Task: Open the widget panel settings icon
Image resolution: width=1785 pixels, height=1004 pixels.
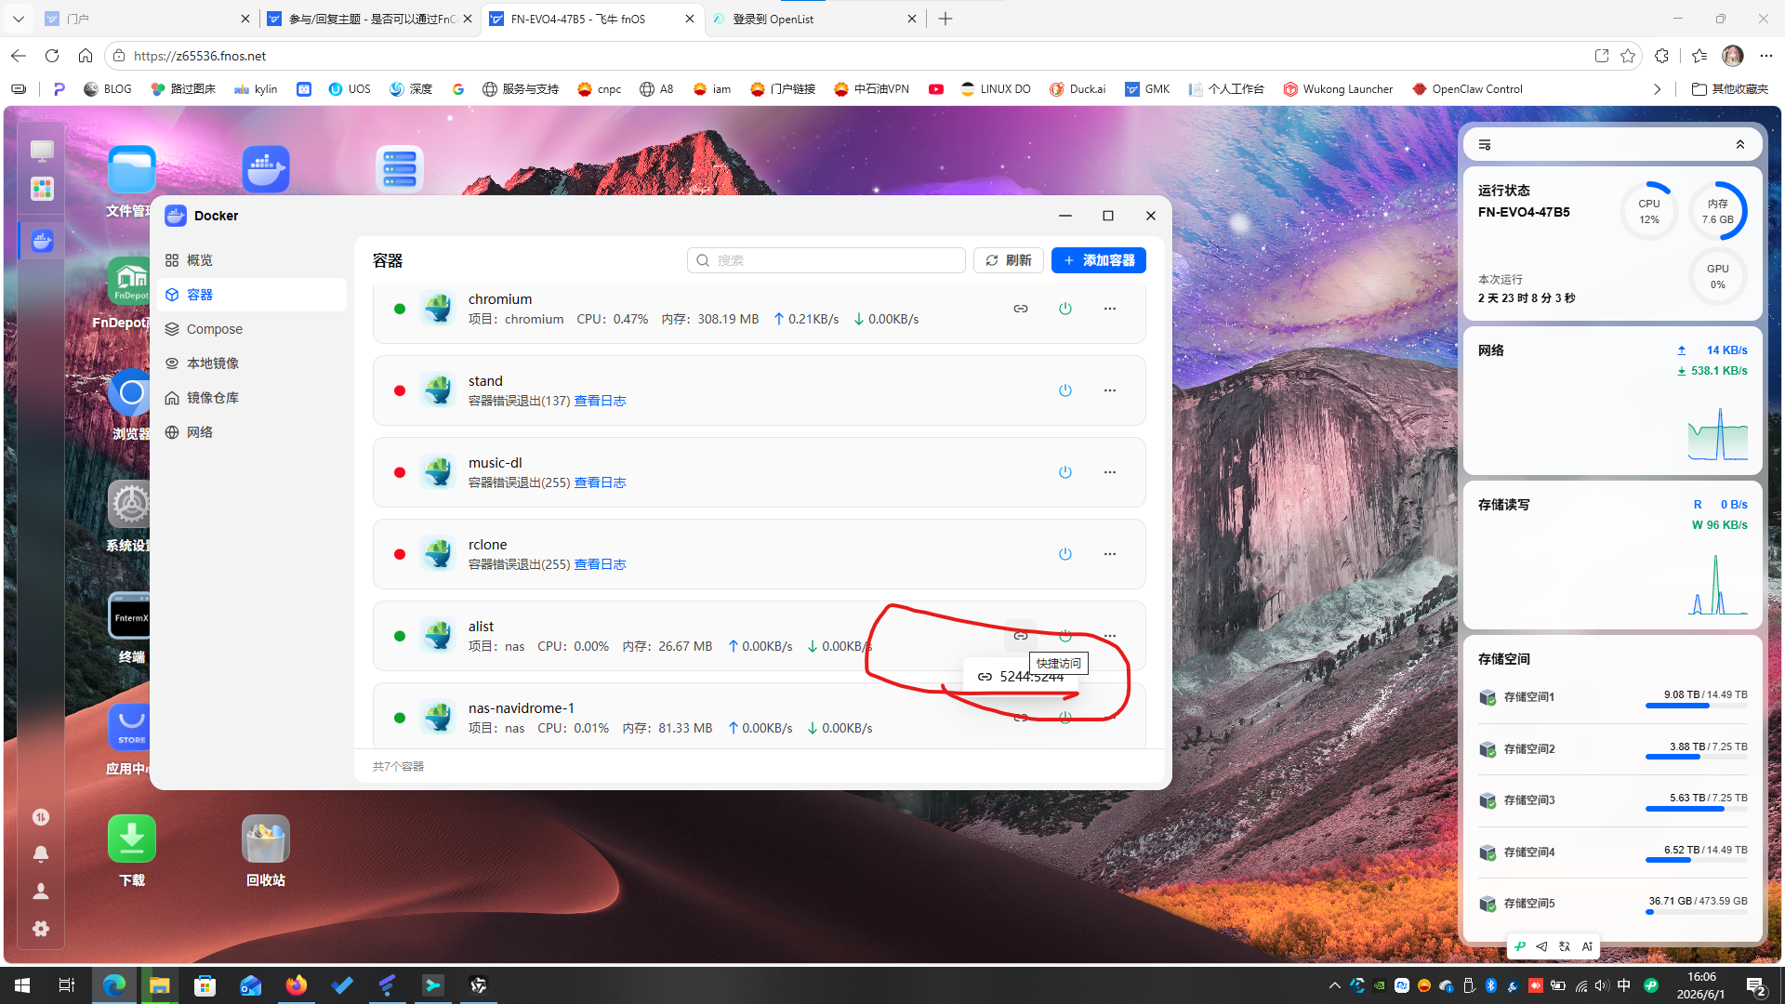Action: point(1485,145)
